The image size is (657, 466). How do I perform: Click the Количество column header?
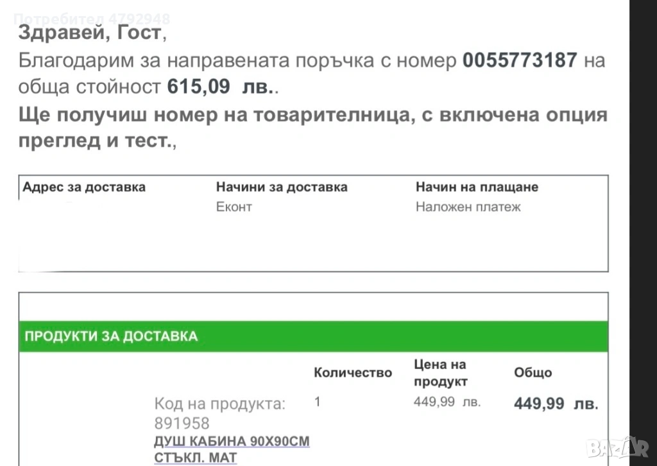tap(353, 373)
